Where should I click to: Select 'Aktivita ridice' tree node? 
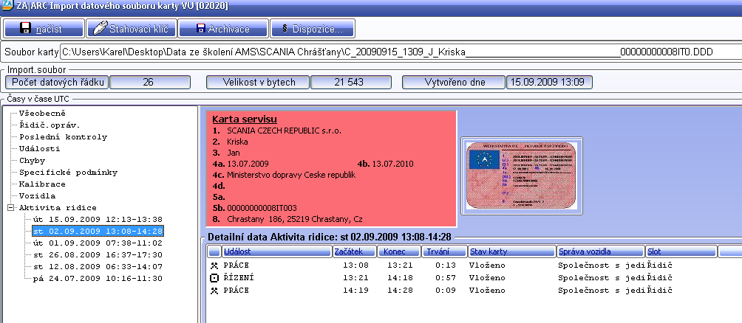click(x=58, y=208)
